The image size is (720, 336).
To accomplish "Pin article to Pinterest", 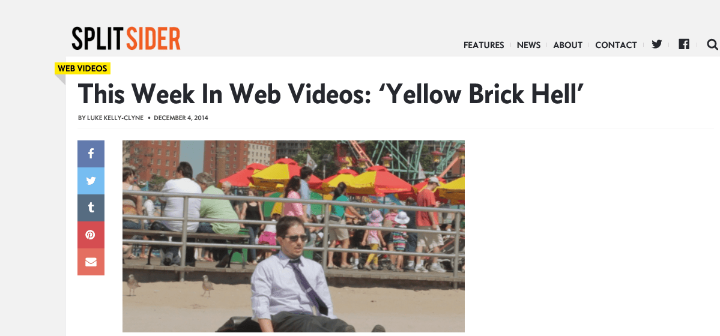I will (91, 235).
